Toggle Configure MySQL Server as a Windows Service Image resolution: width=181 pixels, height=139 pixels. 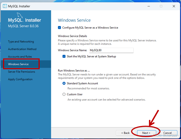(x=59, y=28)
